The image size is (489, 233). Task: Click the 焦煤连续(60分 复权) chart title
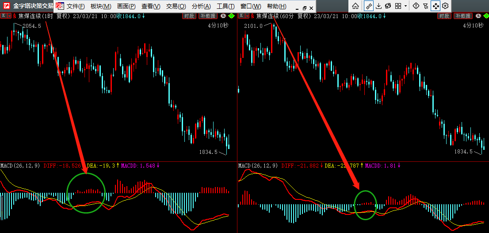(284, 16)
